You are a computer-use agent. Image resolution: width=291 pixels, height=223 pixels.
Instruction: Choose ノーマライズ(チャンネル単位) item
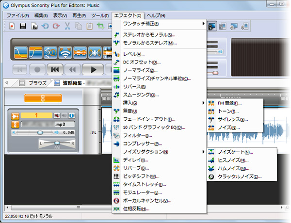[160, 79]
